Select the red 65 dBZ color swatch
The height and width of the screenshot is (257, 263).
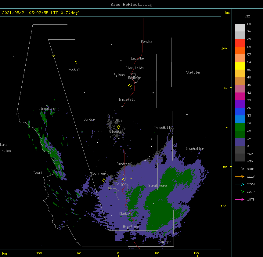click(240, 43)
